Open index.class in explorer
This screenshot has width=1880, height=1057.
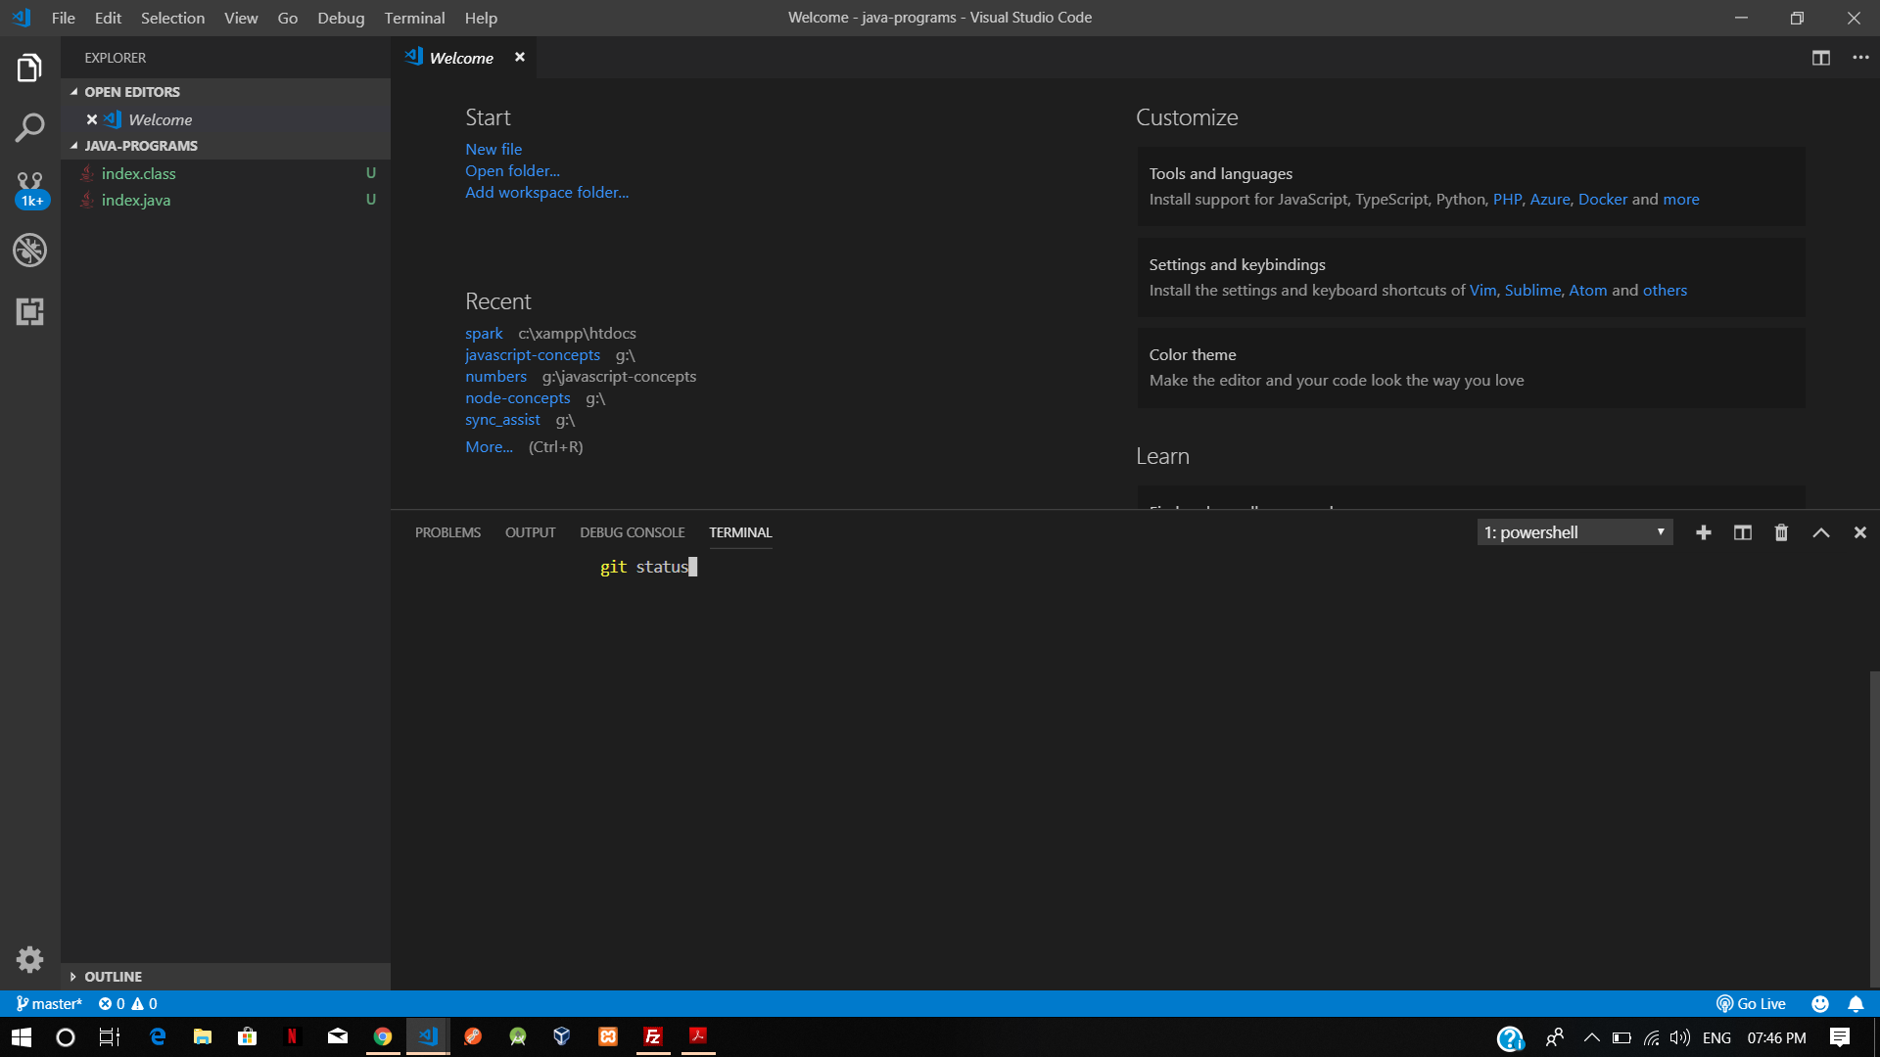(x=225, y=173)
